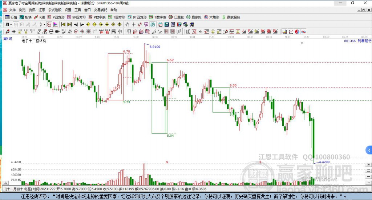Toggle the yin-yang indicator button
This screenshot has height=200, width=372.
tap(297, 32)
